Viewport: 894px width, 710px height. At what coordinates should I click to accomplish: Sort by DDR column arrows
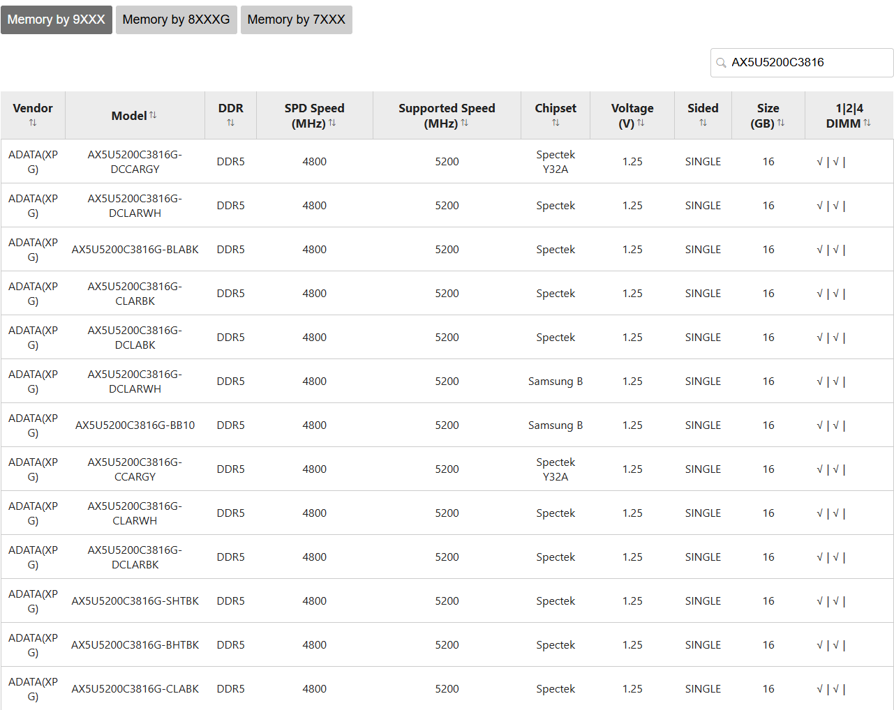(231, 123)
